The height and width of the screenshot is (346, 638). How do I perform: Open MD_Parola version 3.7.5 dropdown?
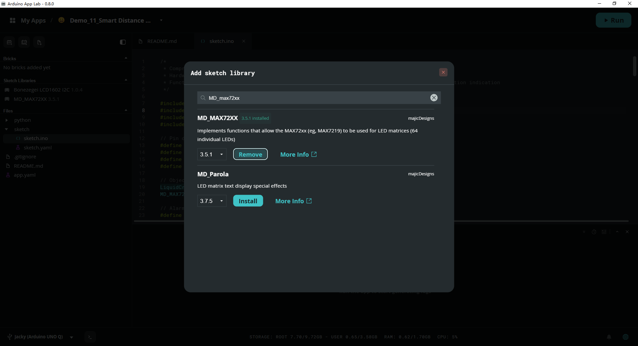(212, 201)
